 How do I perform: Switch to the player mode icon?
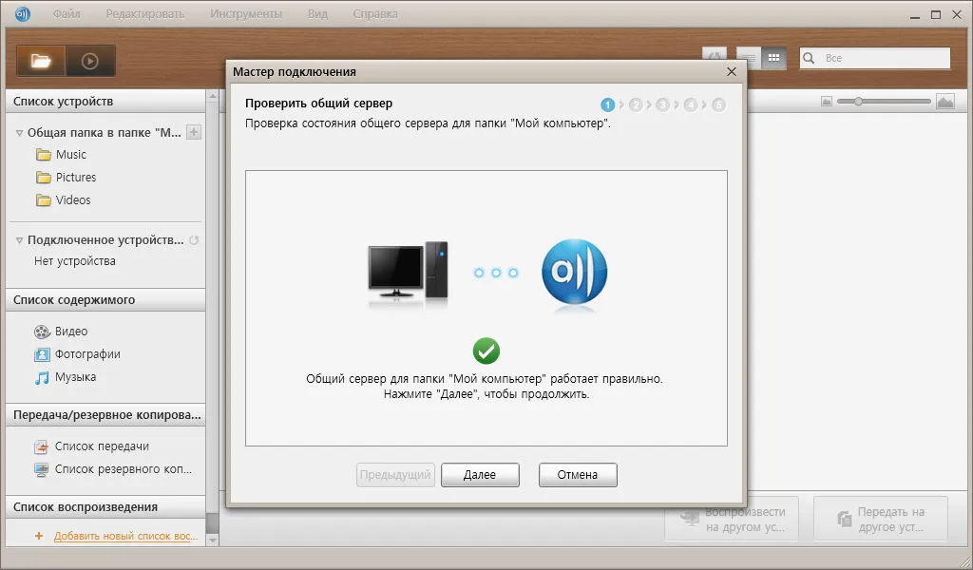[90, 61]
